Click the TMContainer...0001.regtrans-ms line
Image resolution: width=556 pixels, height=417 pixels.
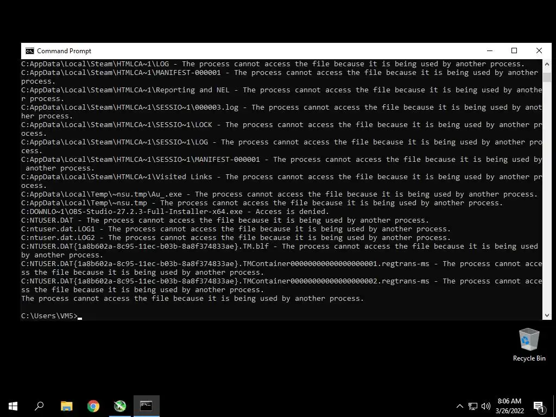click(282, 268)
